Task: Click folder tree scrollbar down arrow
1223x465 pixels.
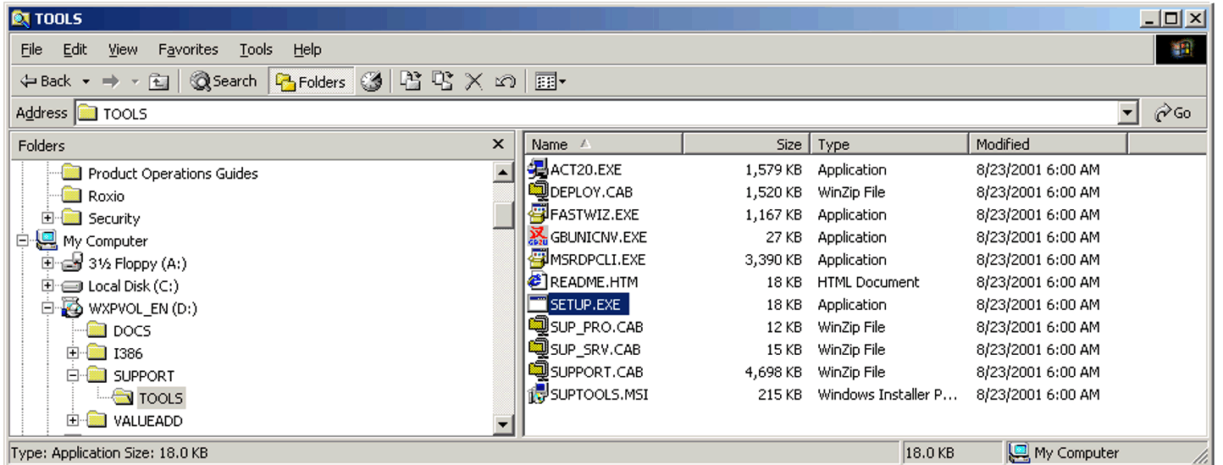Action: (x=503, y=424)
